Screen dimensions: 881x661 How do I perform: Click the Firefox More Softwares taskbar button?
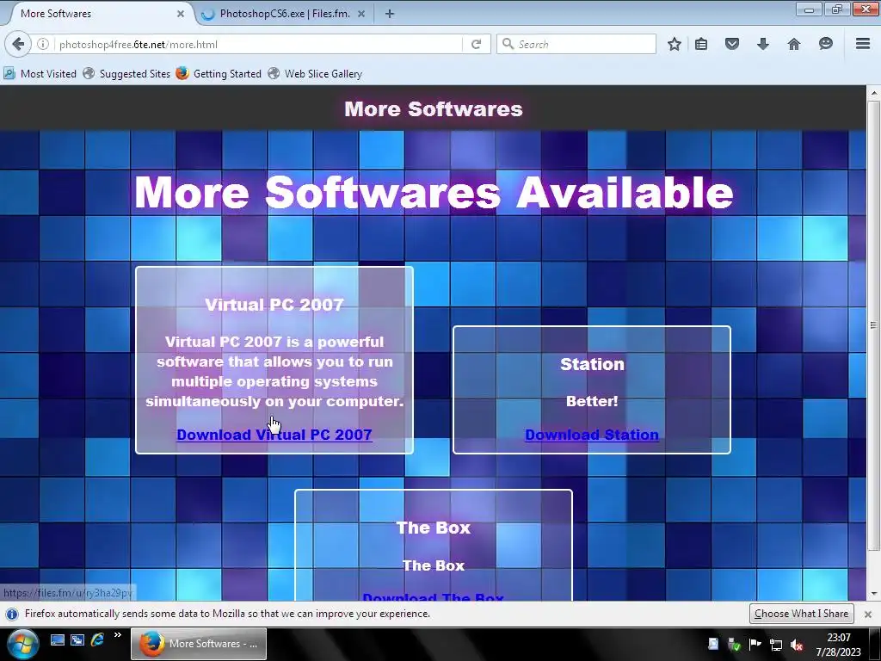click(x=199, y=644)
